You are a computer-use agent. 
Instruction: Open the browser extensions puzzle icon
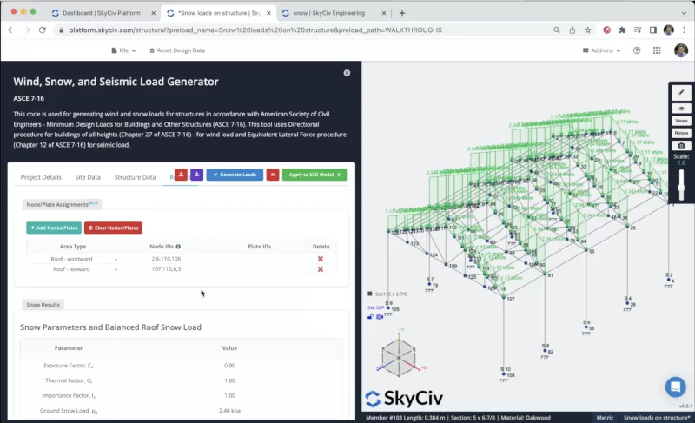click(x=622, y=30)
